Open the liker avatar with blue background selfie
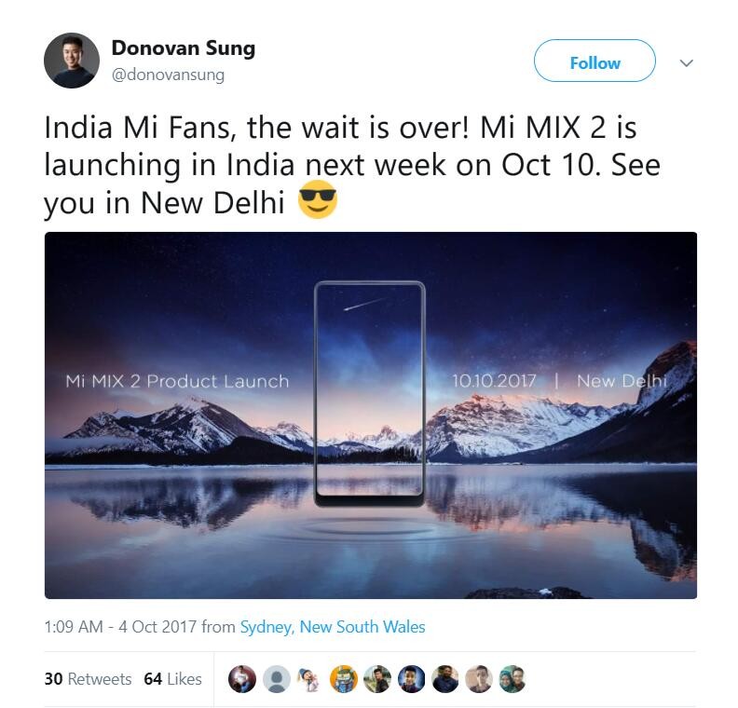 click(411, 679)
